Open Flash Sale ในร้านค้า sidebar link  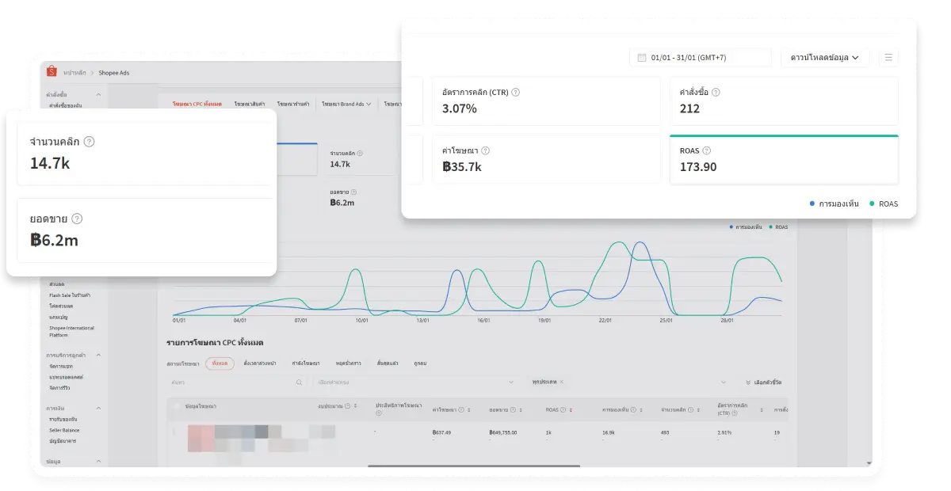(70, 295)
